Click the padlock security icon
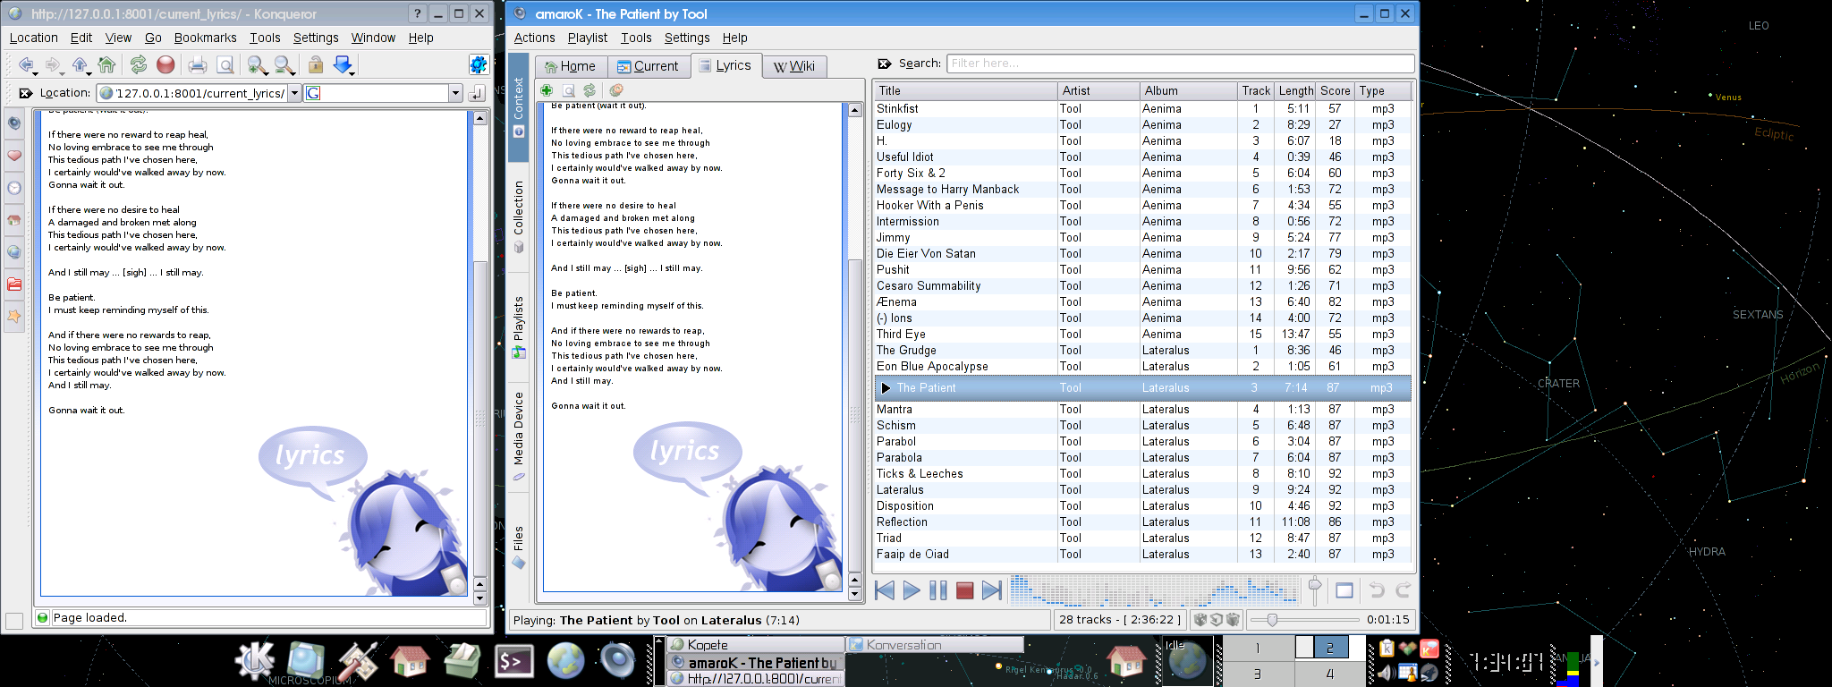Screen dimensions: 1832x687 click(315, 64)
